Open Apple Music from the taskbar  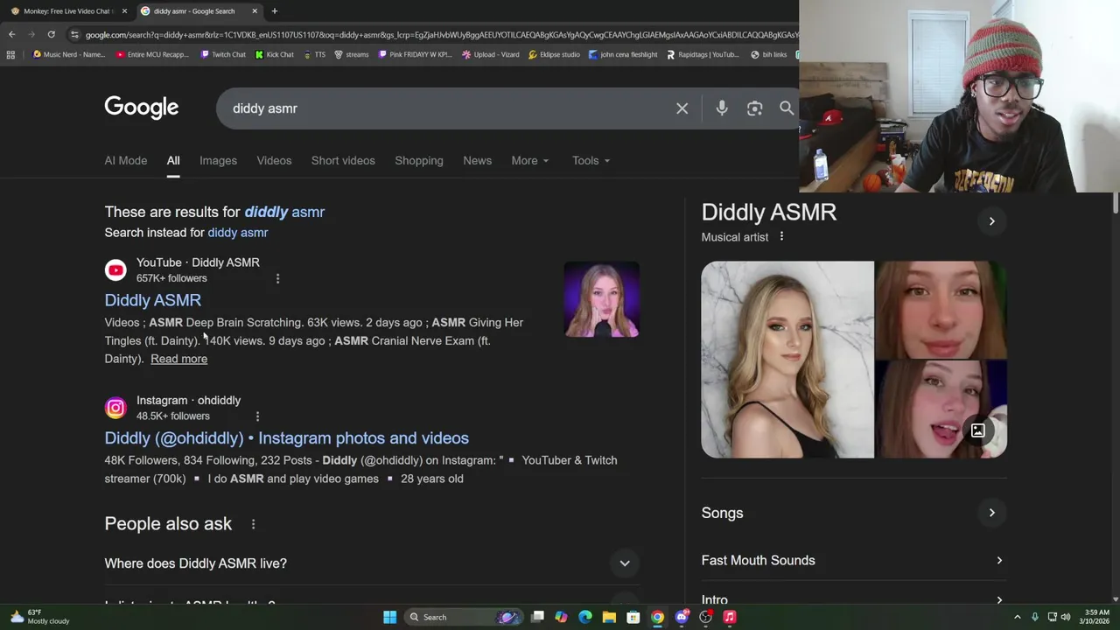click(x=729, y=617)
